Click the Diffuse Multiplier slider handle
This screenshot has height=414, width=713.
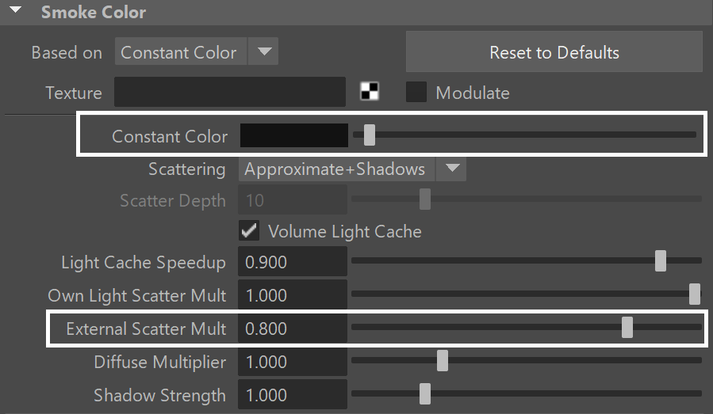[x=443, y=360]
